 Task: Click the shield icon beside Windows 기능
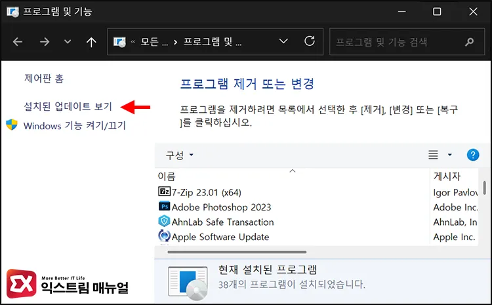12,125
